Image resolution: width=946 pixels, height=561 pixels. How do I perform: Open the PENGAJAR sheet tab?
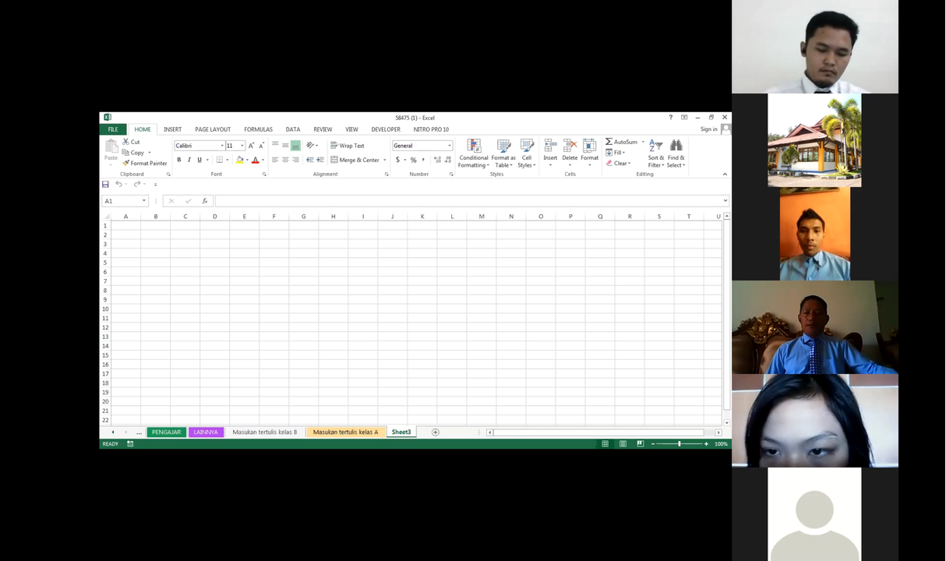166,432
